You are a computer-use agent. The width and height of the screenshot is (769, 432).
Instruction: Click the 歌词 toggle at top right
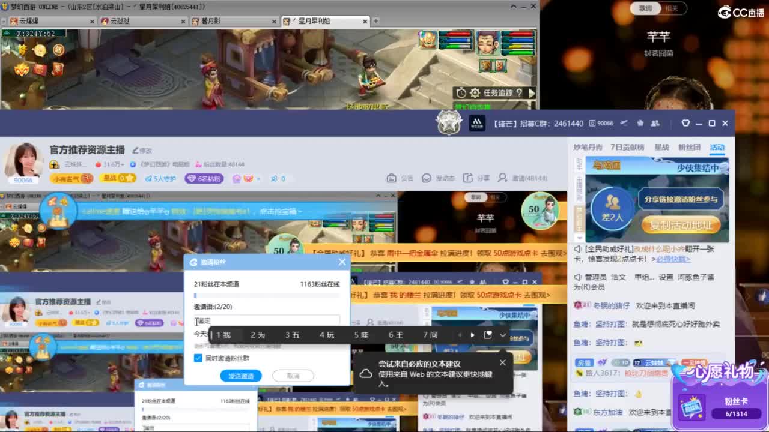(x=646, y=8)
